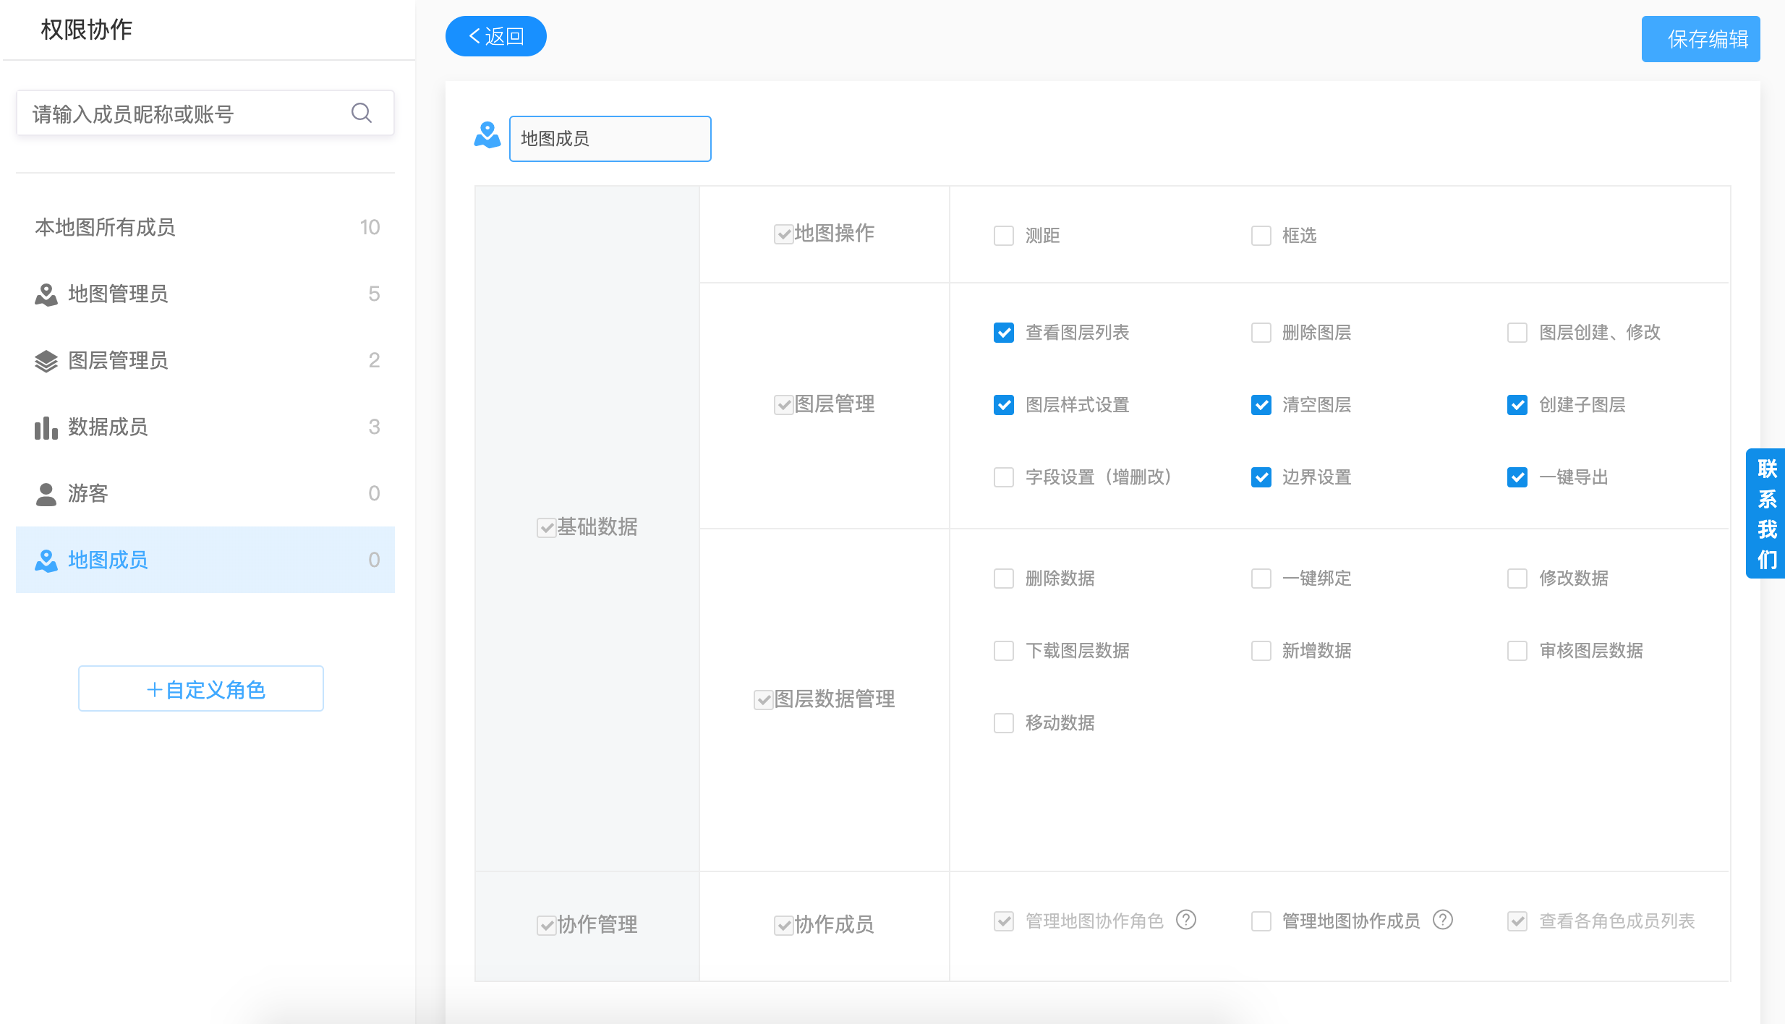Click the role icon beside the name field

pos(487,135)
